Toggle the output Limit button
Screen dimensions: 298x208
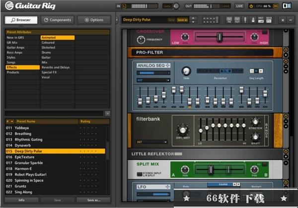point(225,6)
